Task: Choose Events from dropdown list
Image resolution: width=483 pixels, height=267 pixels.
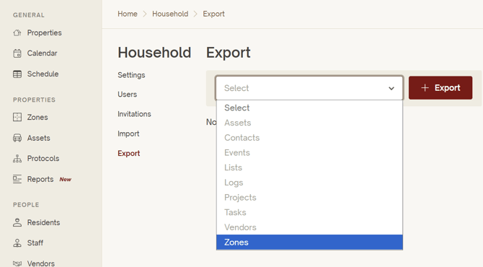Action: click(309, 152)
